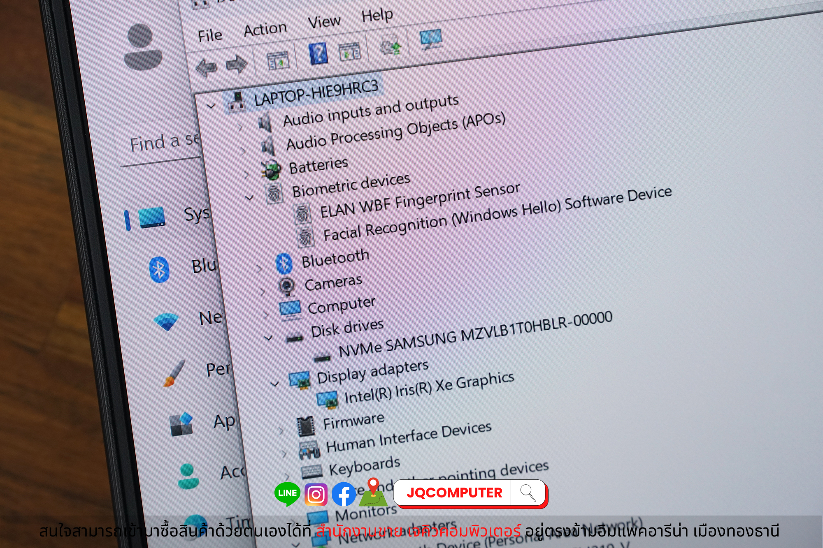Expand the Cameras chevron

click(263, 292)
